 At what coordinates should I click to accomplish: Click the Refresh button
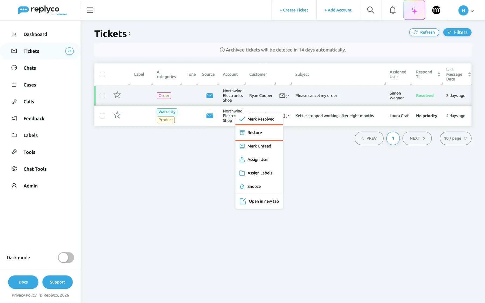pyautogui.click(x=424, y=32)
